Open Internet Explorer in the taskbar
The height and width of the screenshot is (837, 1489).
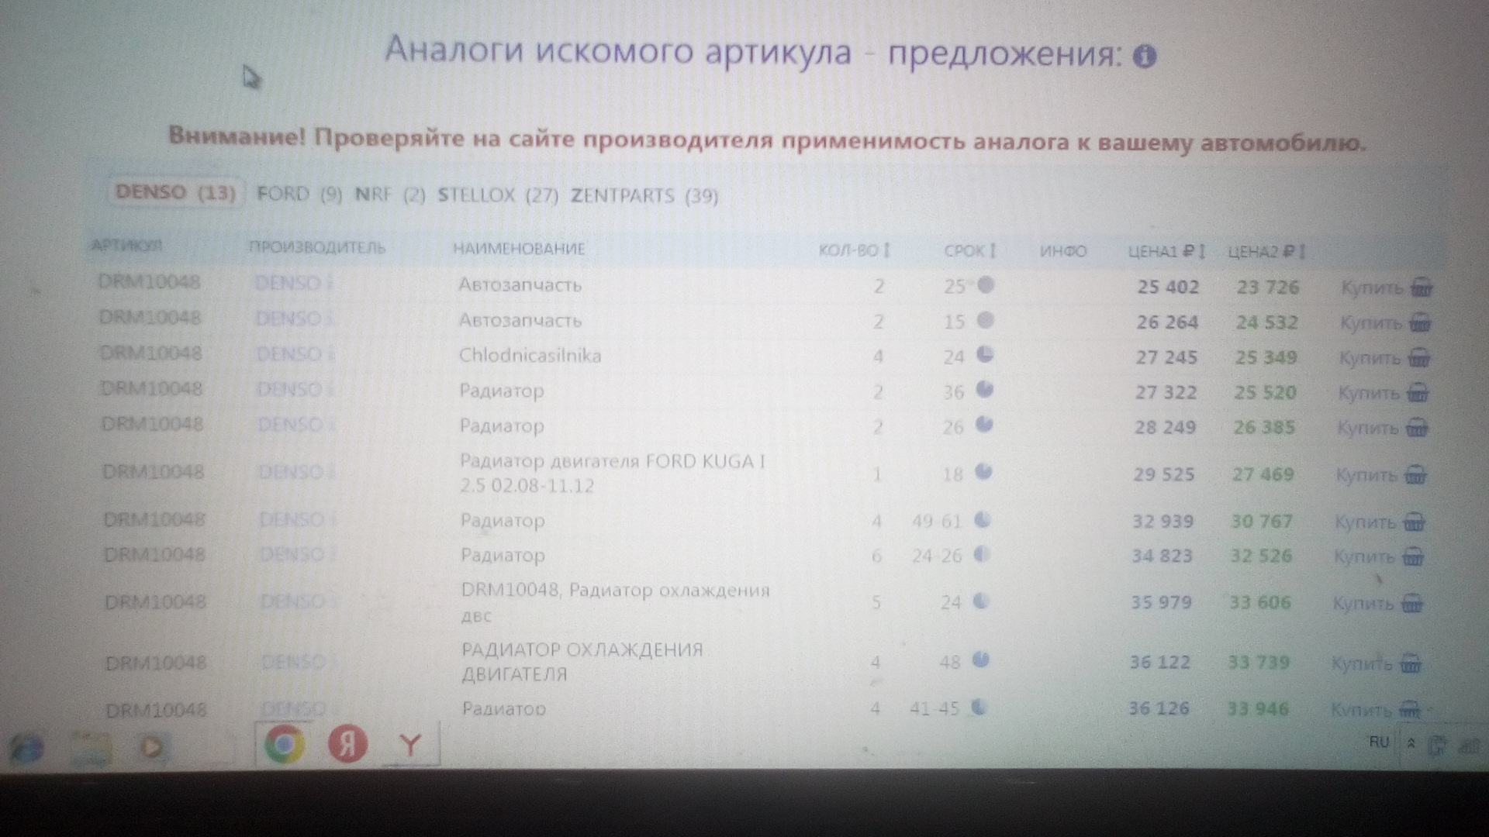29,747
